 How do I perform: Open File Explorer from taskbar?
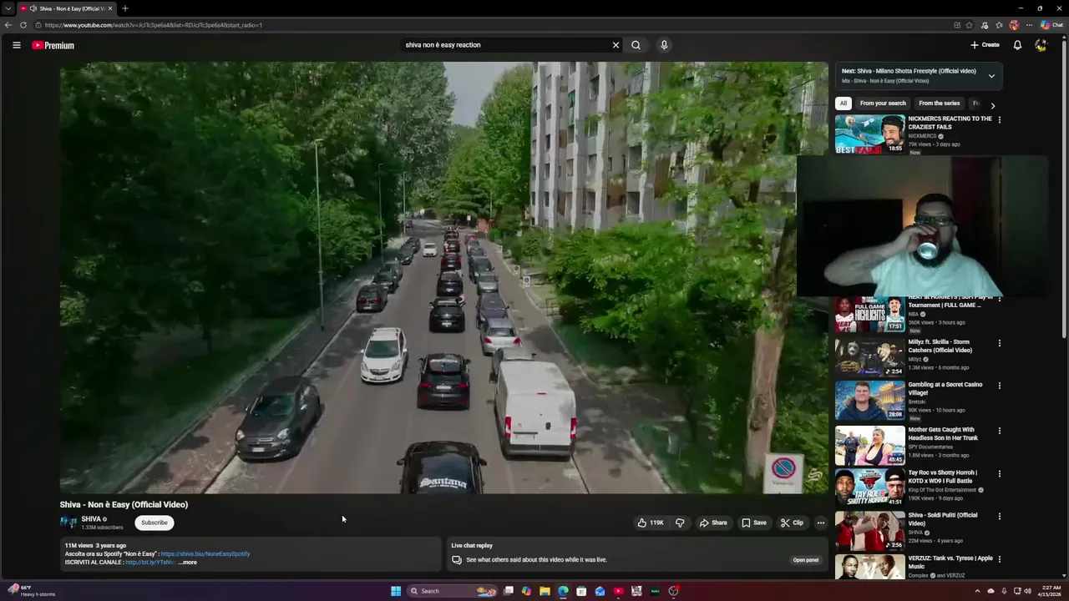545,591
